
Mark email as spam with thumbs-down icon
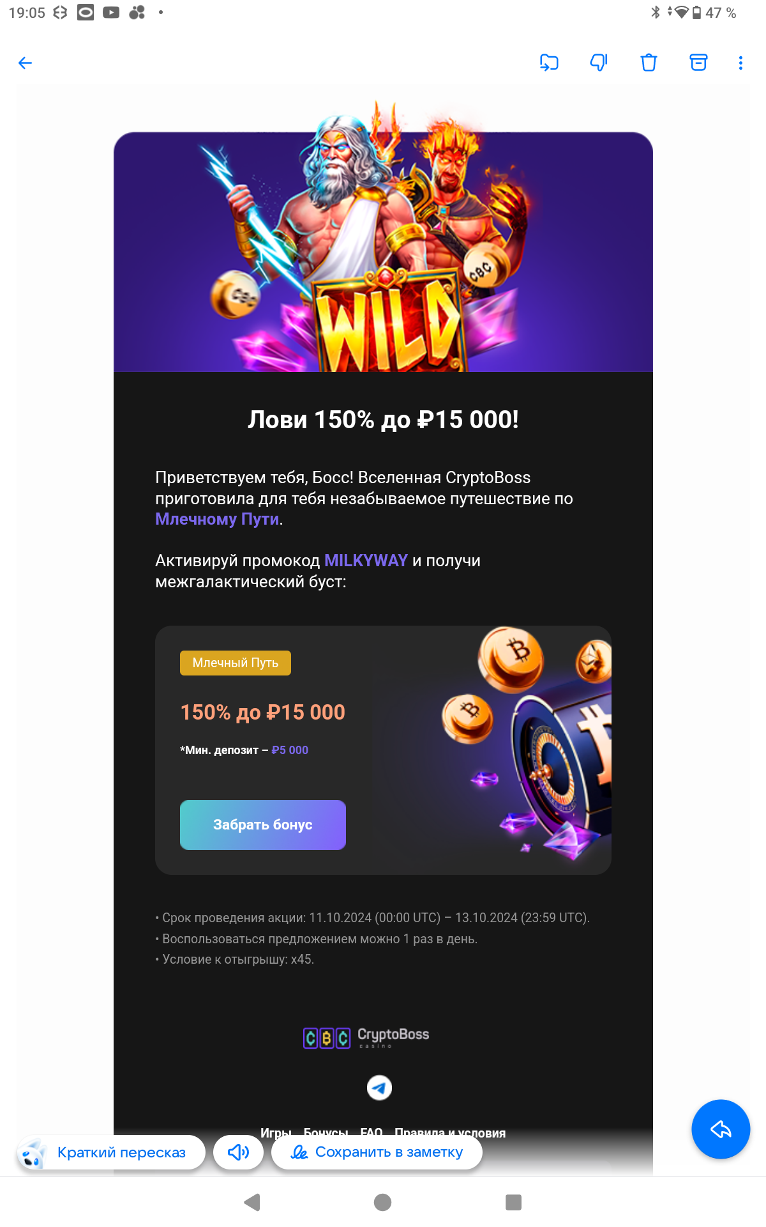(599, 63)
